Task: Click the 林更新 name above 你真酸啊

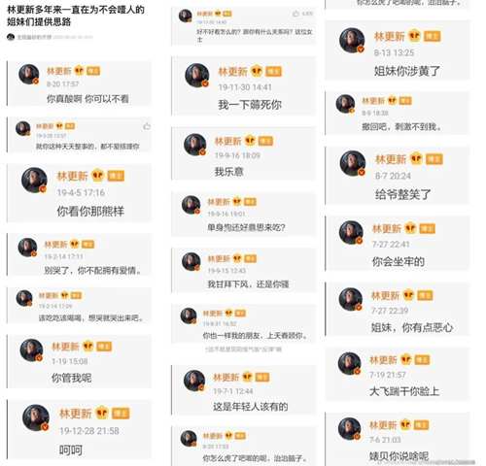Action: pos(58,71)
